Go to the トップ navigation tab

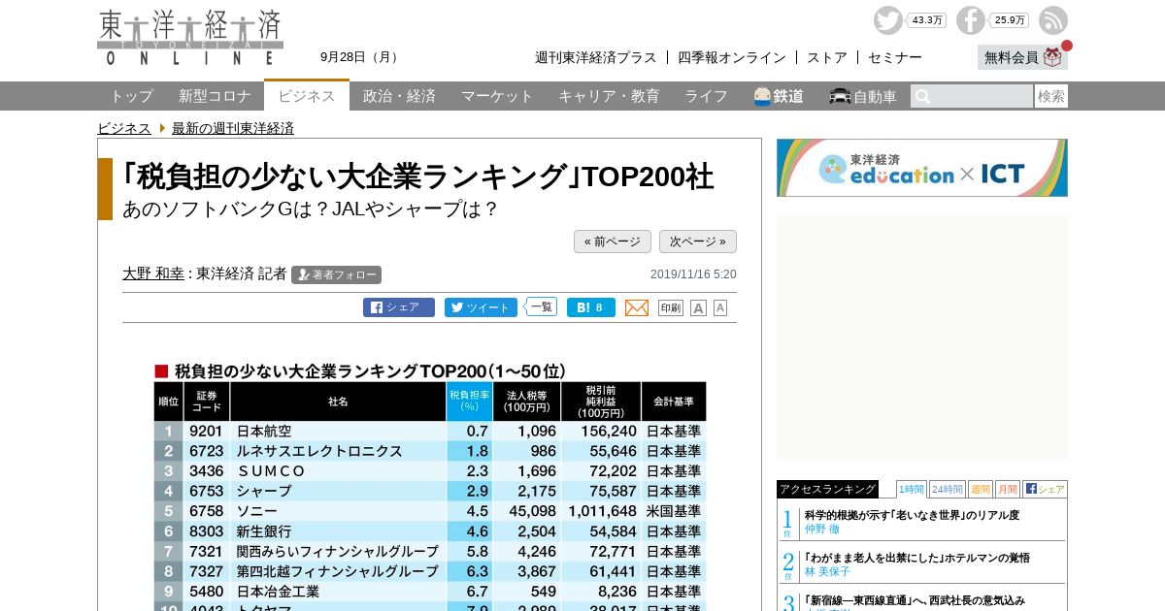tap(131, 96)
